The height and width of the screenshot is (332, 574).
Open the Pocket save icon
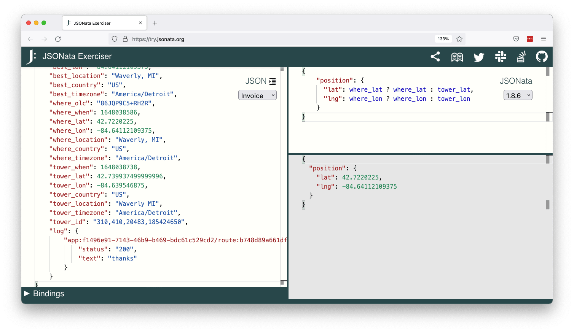[516, 39]
